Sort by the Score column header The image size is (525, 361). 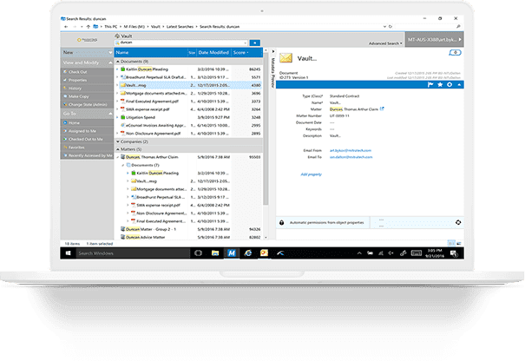(x=240, y=53)
